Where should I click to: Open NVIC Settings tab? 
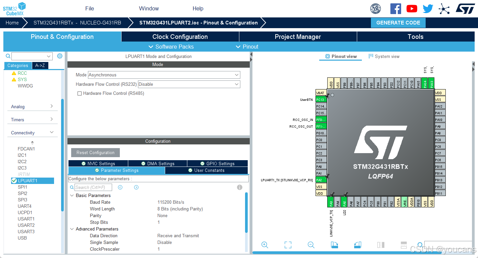coord(98,164)
